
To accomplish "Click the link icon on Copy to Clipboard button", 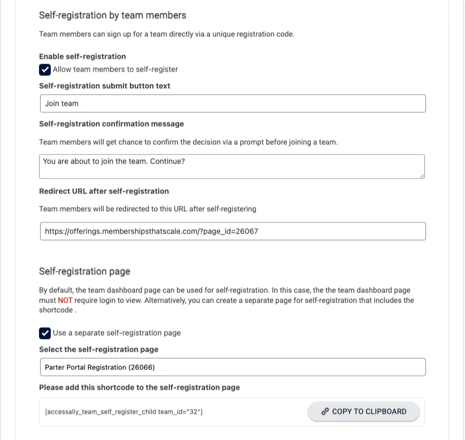I will click(x=324, y=411).
